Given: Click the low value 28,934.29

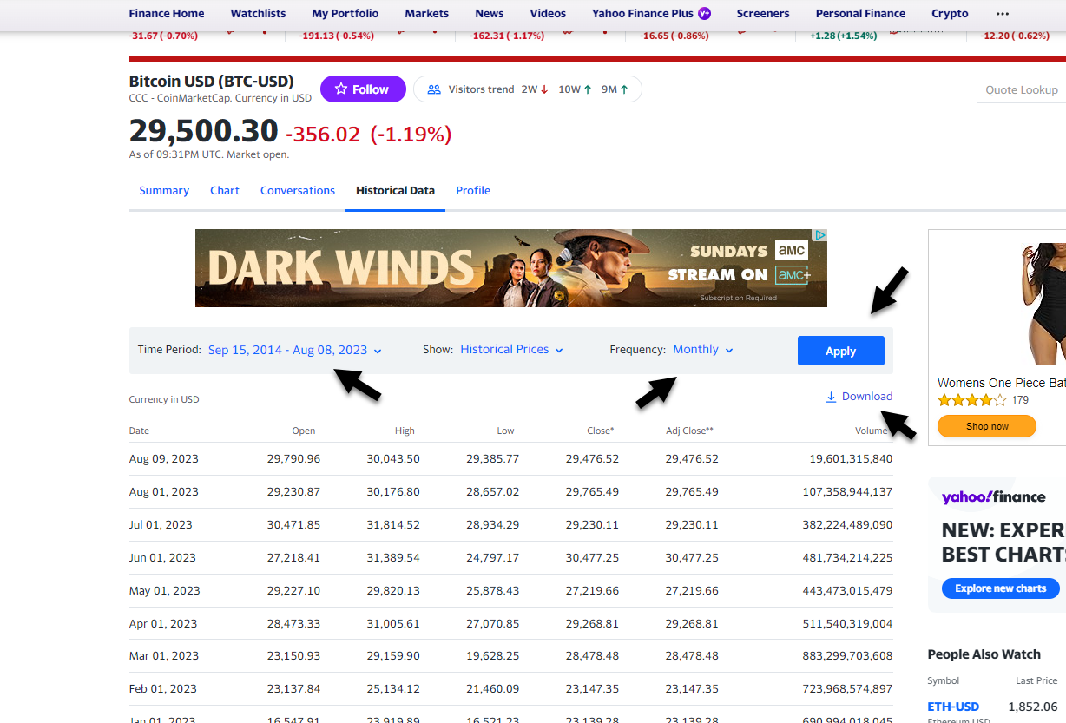Looking at the screenshot, I should point(492,525).
